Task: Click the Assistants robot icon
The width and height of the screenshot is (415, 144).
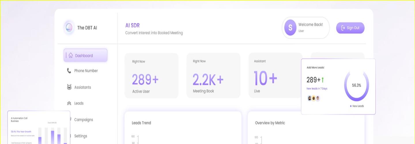Action: (69, 87)
